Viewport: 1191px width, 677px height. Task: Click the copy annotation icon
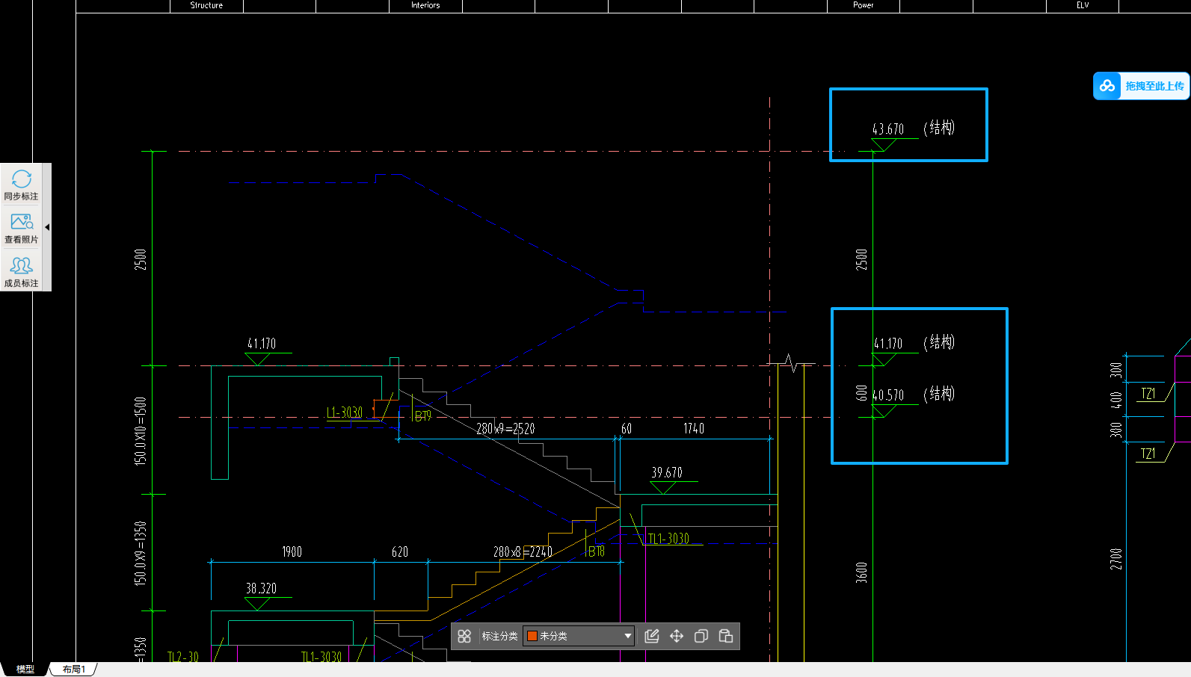pyautogui.click(x=701, y=636)
